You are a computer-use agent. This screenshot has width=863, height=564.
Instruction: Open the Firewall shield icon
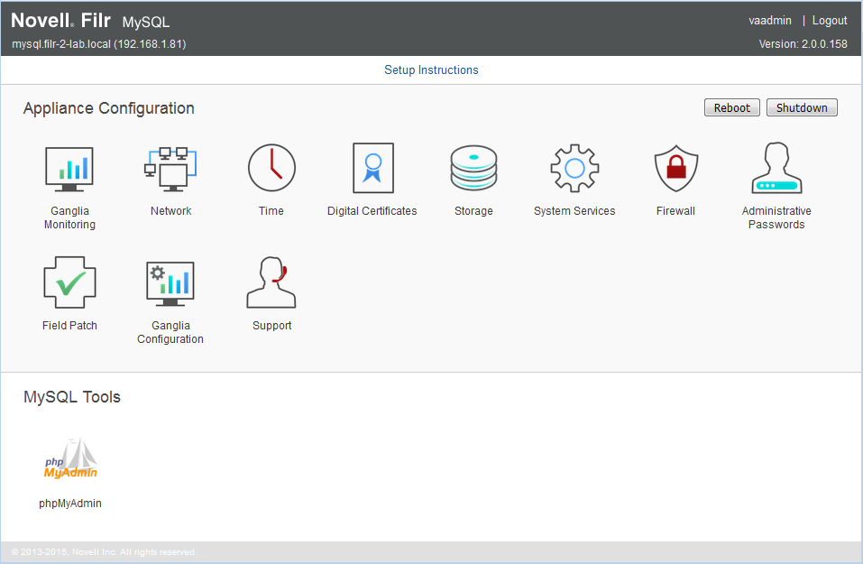pyautogui.click(x=675, y=168)
